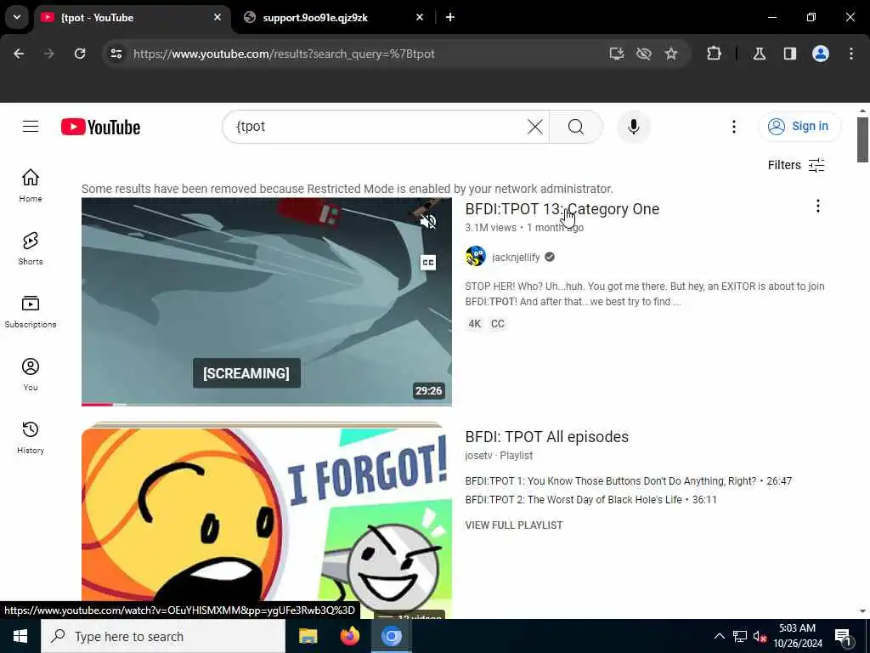Click the install app icon in address bar
Image resolution: width=870 pixels, height=653 pixels.
pos(617,54)
